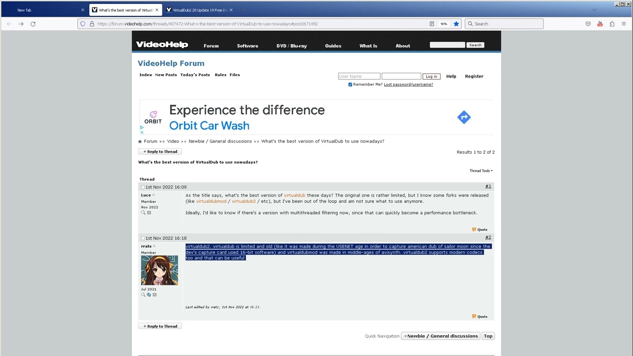
Task: Click the #2 post permalink
Action: 488,238
